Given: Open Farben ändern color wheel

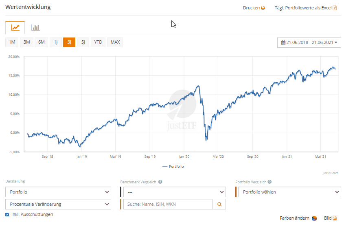Looking at the screenshot, I should (314, 218).
